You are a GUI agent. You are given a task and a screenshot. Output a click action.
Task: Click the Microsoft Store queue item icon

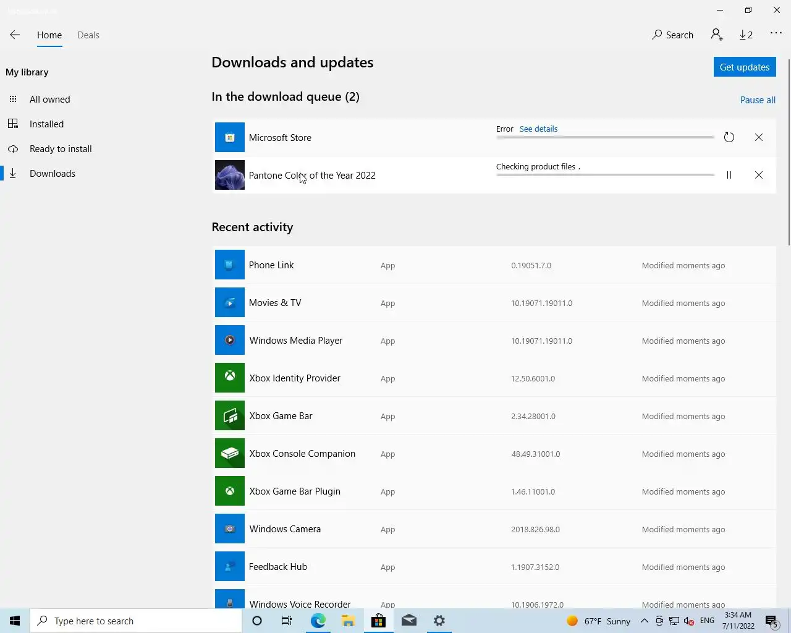click(230, 137)
